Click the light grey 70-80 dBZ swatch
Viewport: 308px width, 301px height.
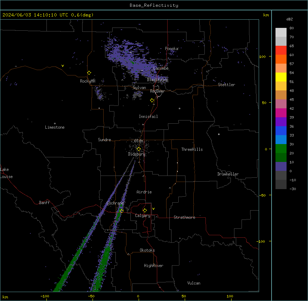(x=281, y=33)
